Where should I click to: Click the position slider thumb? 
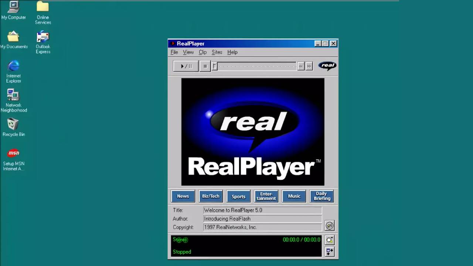[x=214, y=66]
